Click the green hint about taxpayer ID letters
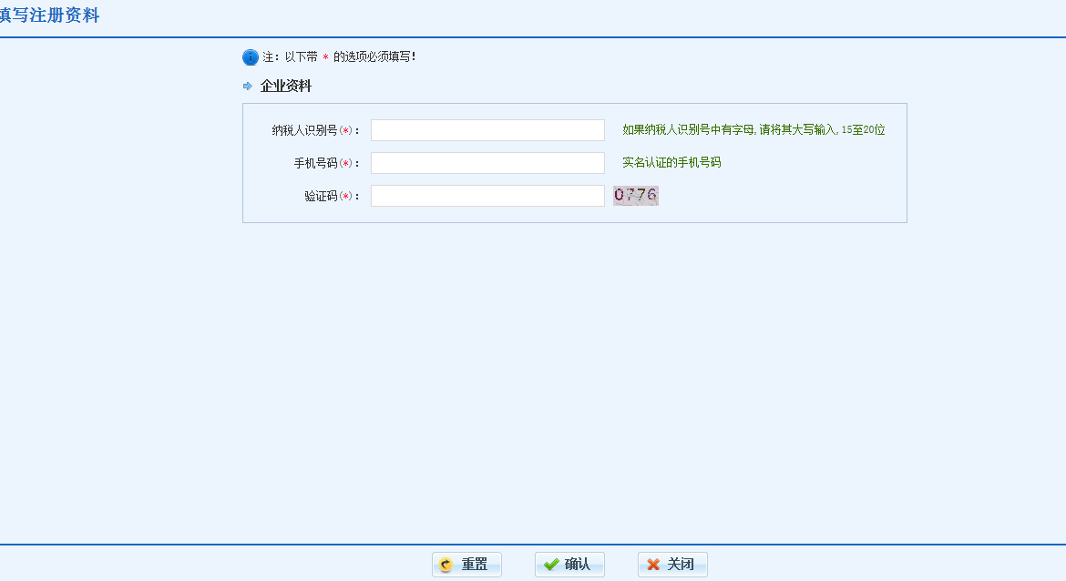This screenshot has height=581, width=1066. tap(752, 129)
